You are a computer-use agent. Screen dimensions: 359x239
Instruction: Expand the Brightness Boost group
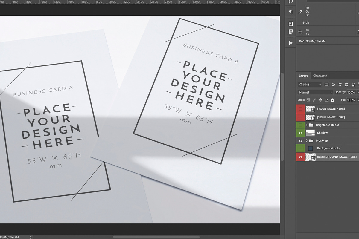point(307,125)
